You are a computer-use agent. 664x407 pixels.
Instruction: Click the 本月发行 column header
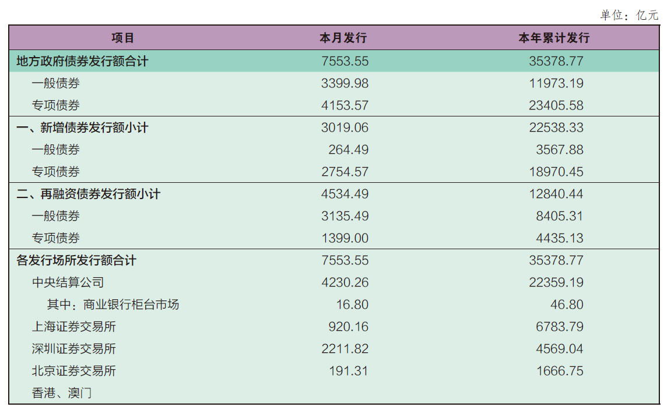click(x=343, y=38)
